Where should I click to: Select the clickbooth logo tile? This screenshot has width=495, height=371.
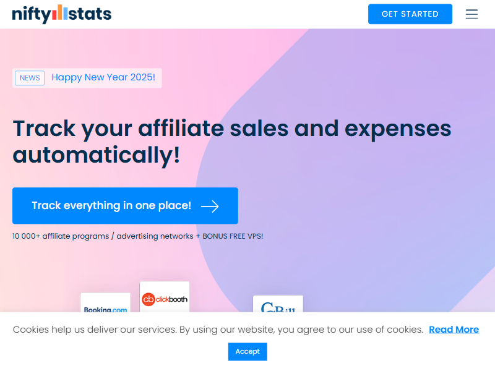point(165,297)
